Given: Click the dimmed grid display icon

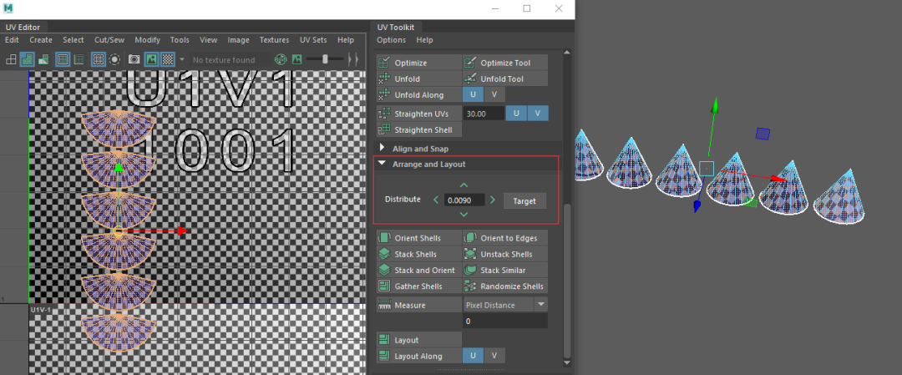Looking at the screenshot, I should (x=79, y=59).
